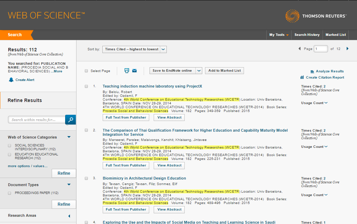The width and height of the screenshot is (357, 224).
Task: Go to previous page with left arrow
Action: click(299, 49)
